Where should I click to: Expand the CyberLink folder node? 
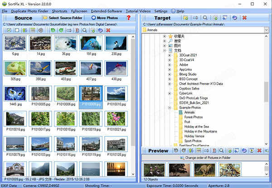170,93
